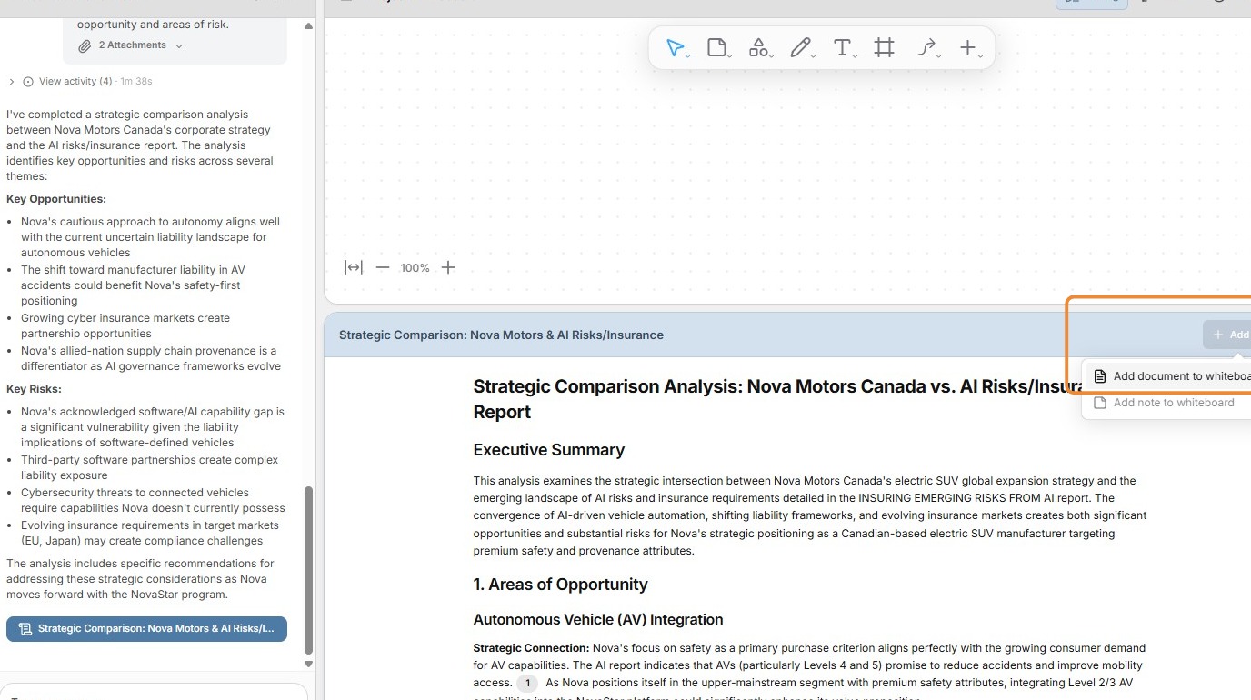Expand the 2 Attachments chevron
This screenshot has height=700, width=1251.
[x=179, y=45]
